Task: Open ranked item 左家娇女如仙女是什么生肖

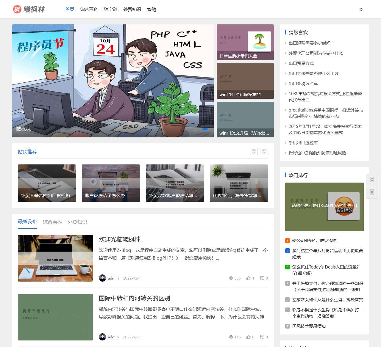Action: point(328,300)
